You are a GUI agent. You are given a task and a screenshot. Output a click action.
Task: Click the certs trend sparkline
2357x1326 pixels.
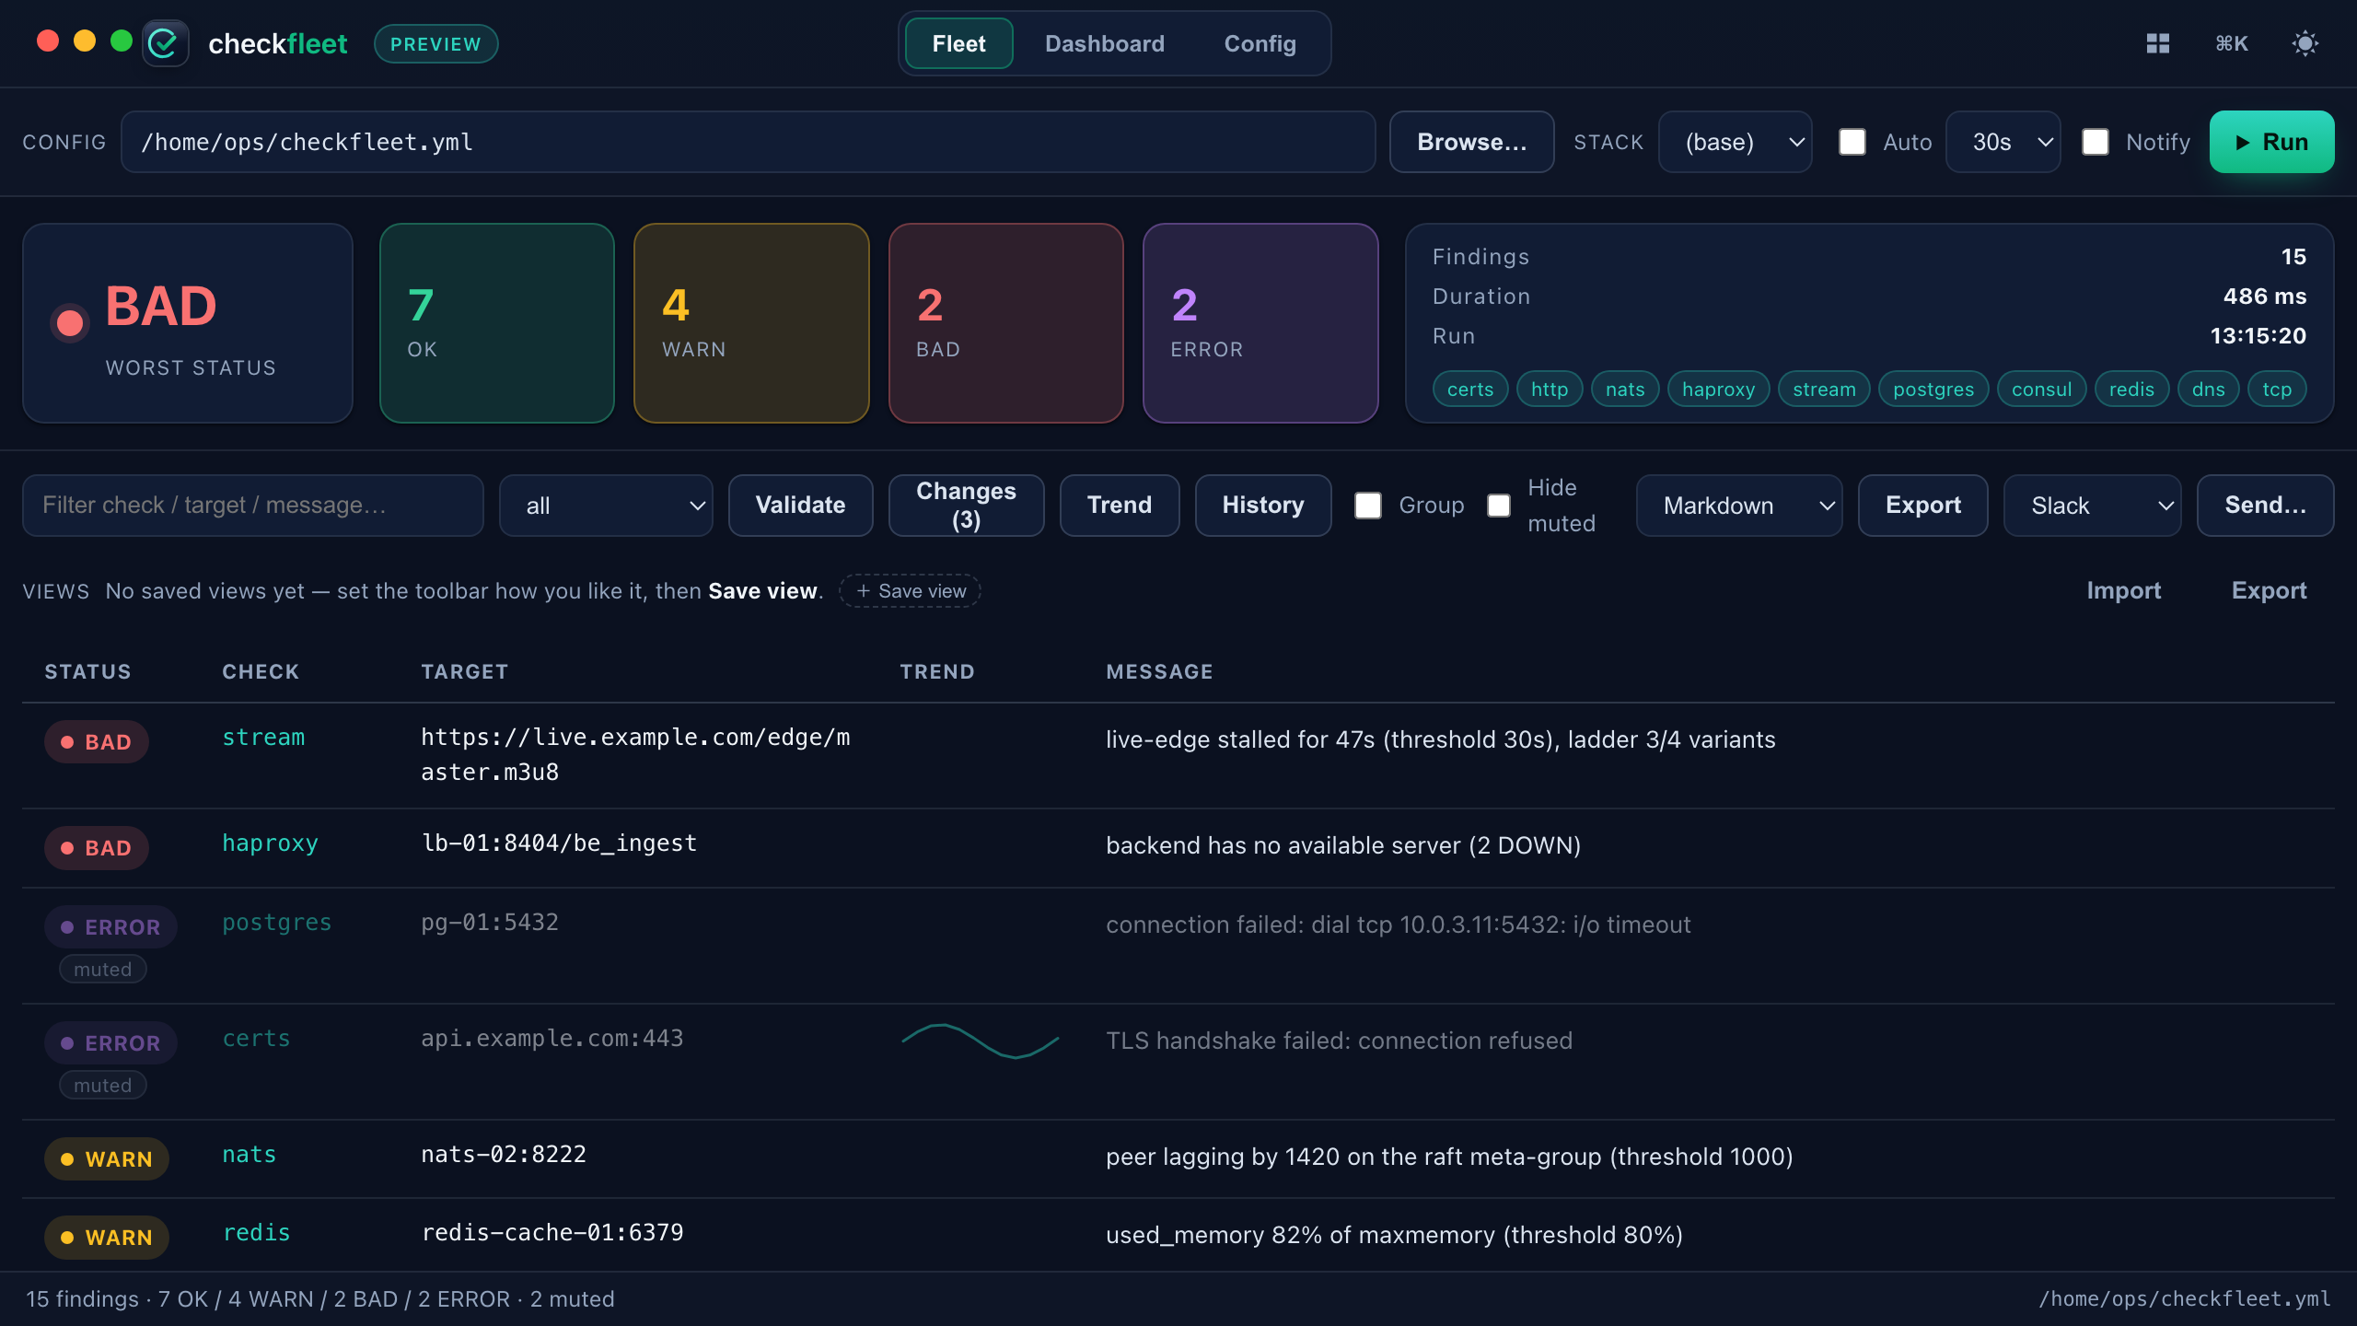point(981,1041)
